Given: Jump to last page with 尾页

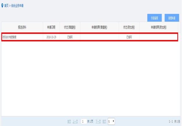Looking at the screenshot, I should [104, 121].
